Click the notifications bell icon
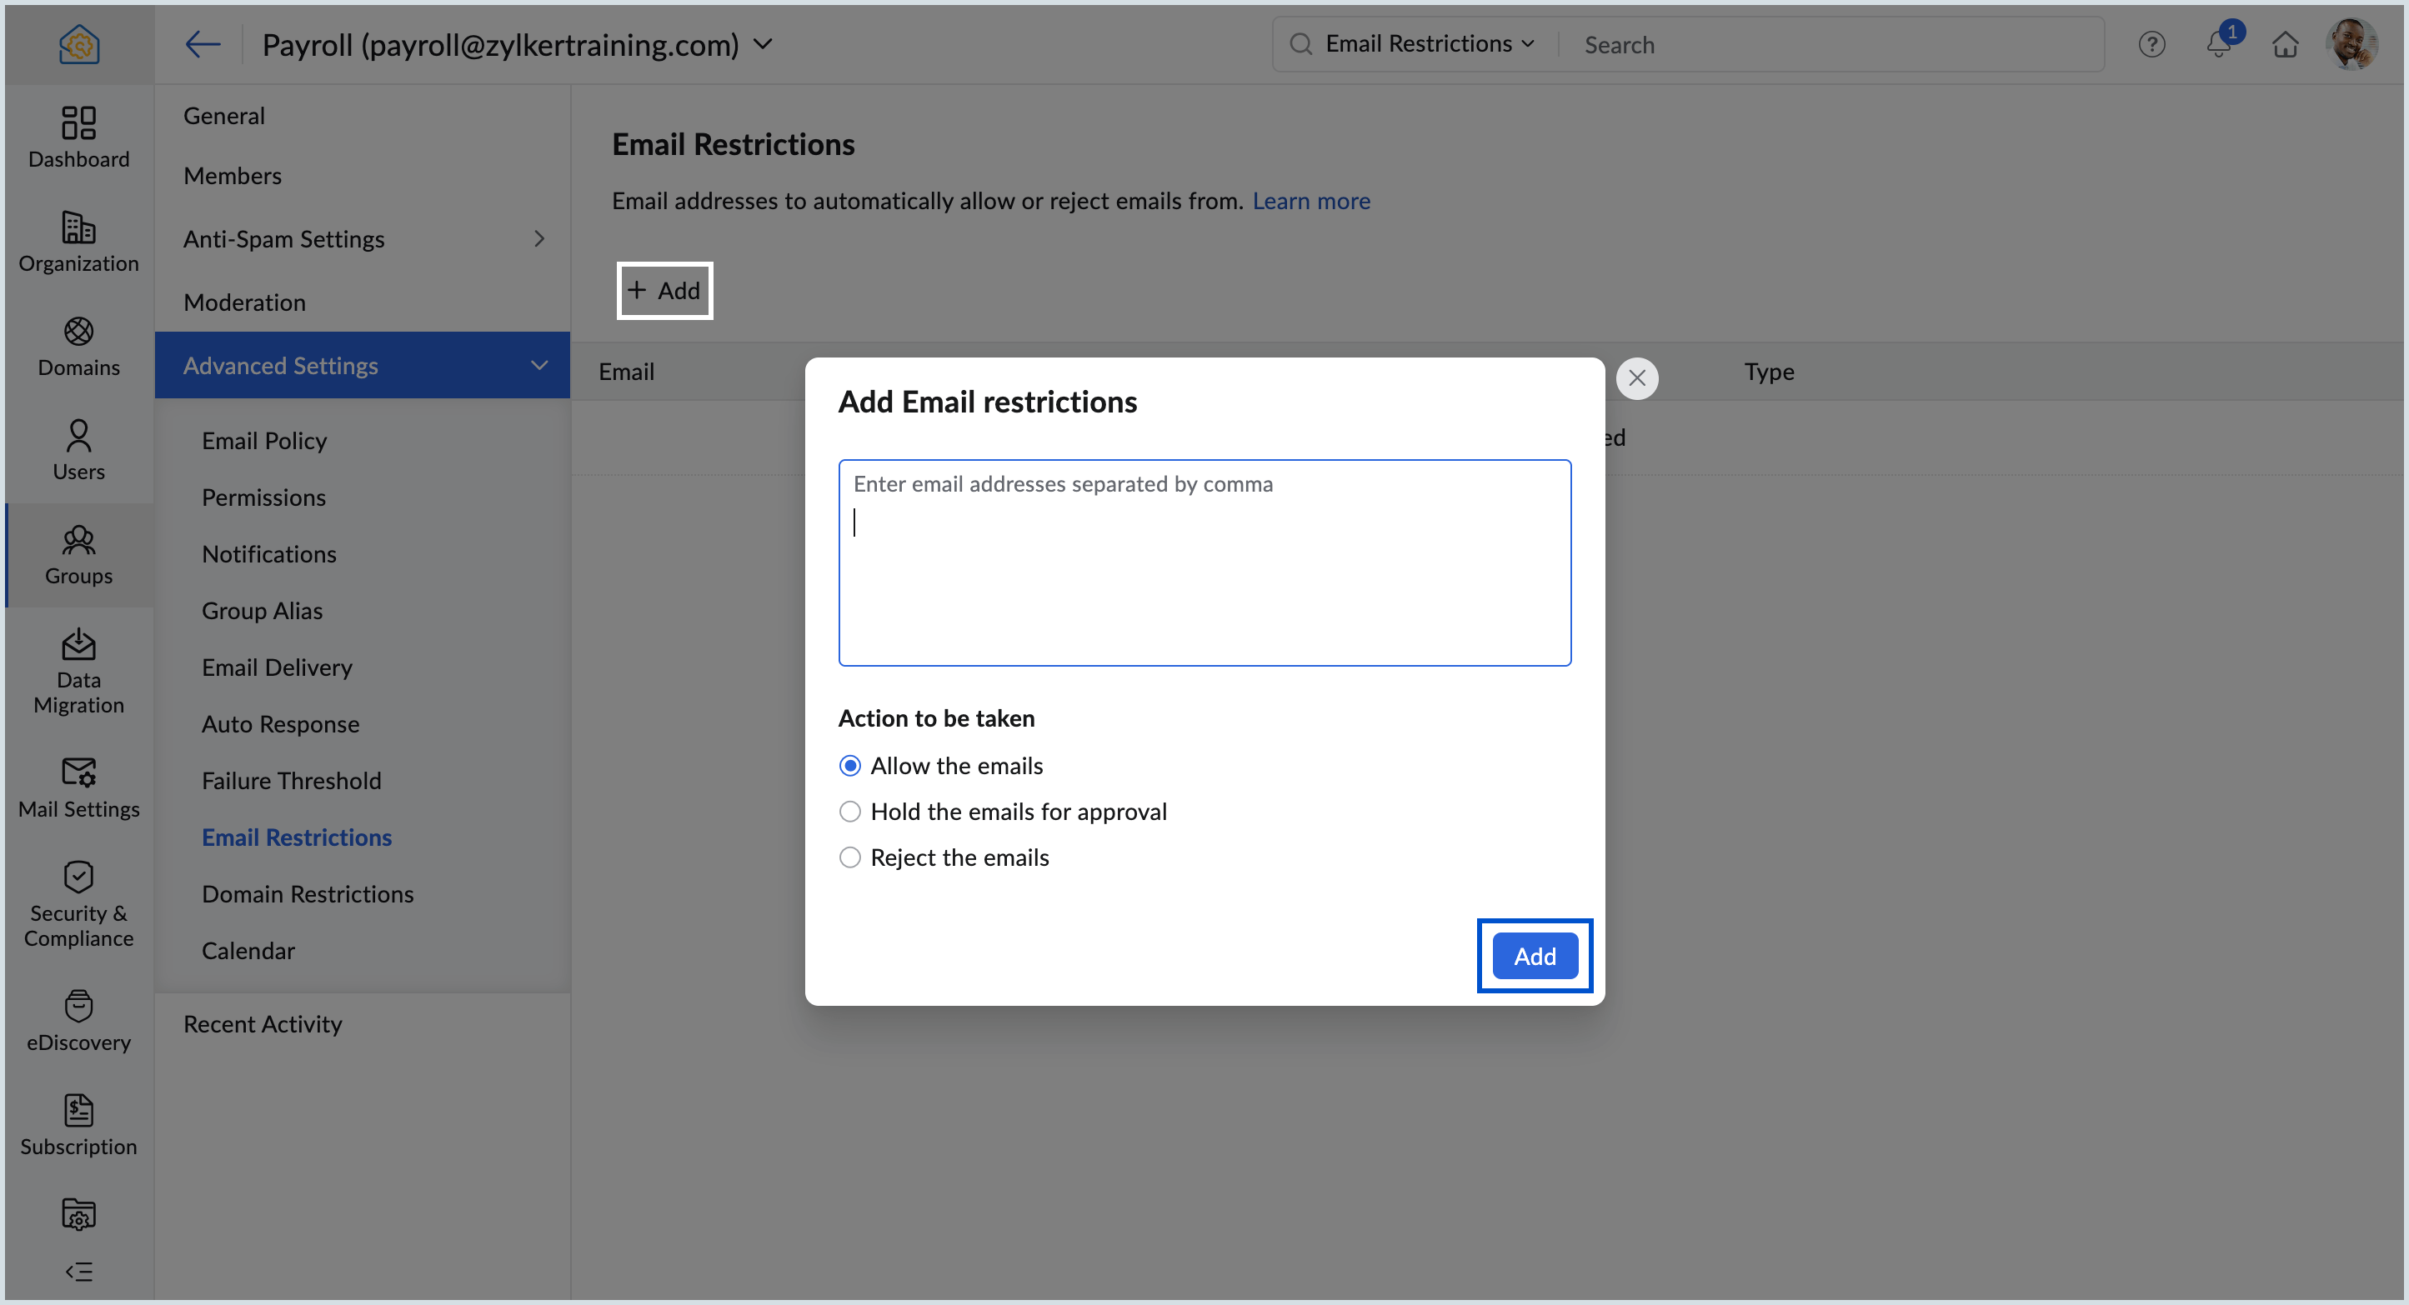The image size is (2409, 1305). pyautogui.click(x=2218, y=44)
